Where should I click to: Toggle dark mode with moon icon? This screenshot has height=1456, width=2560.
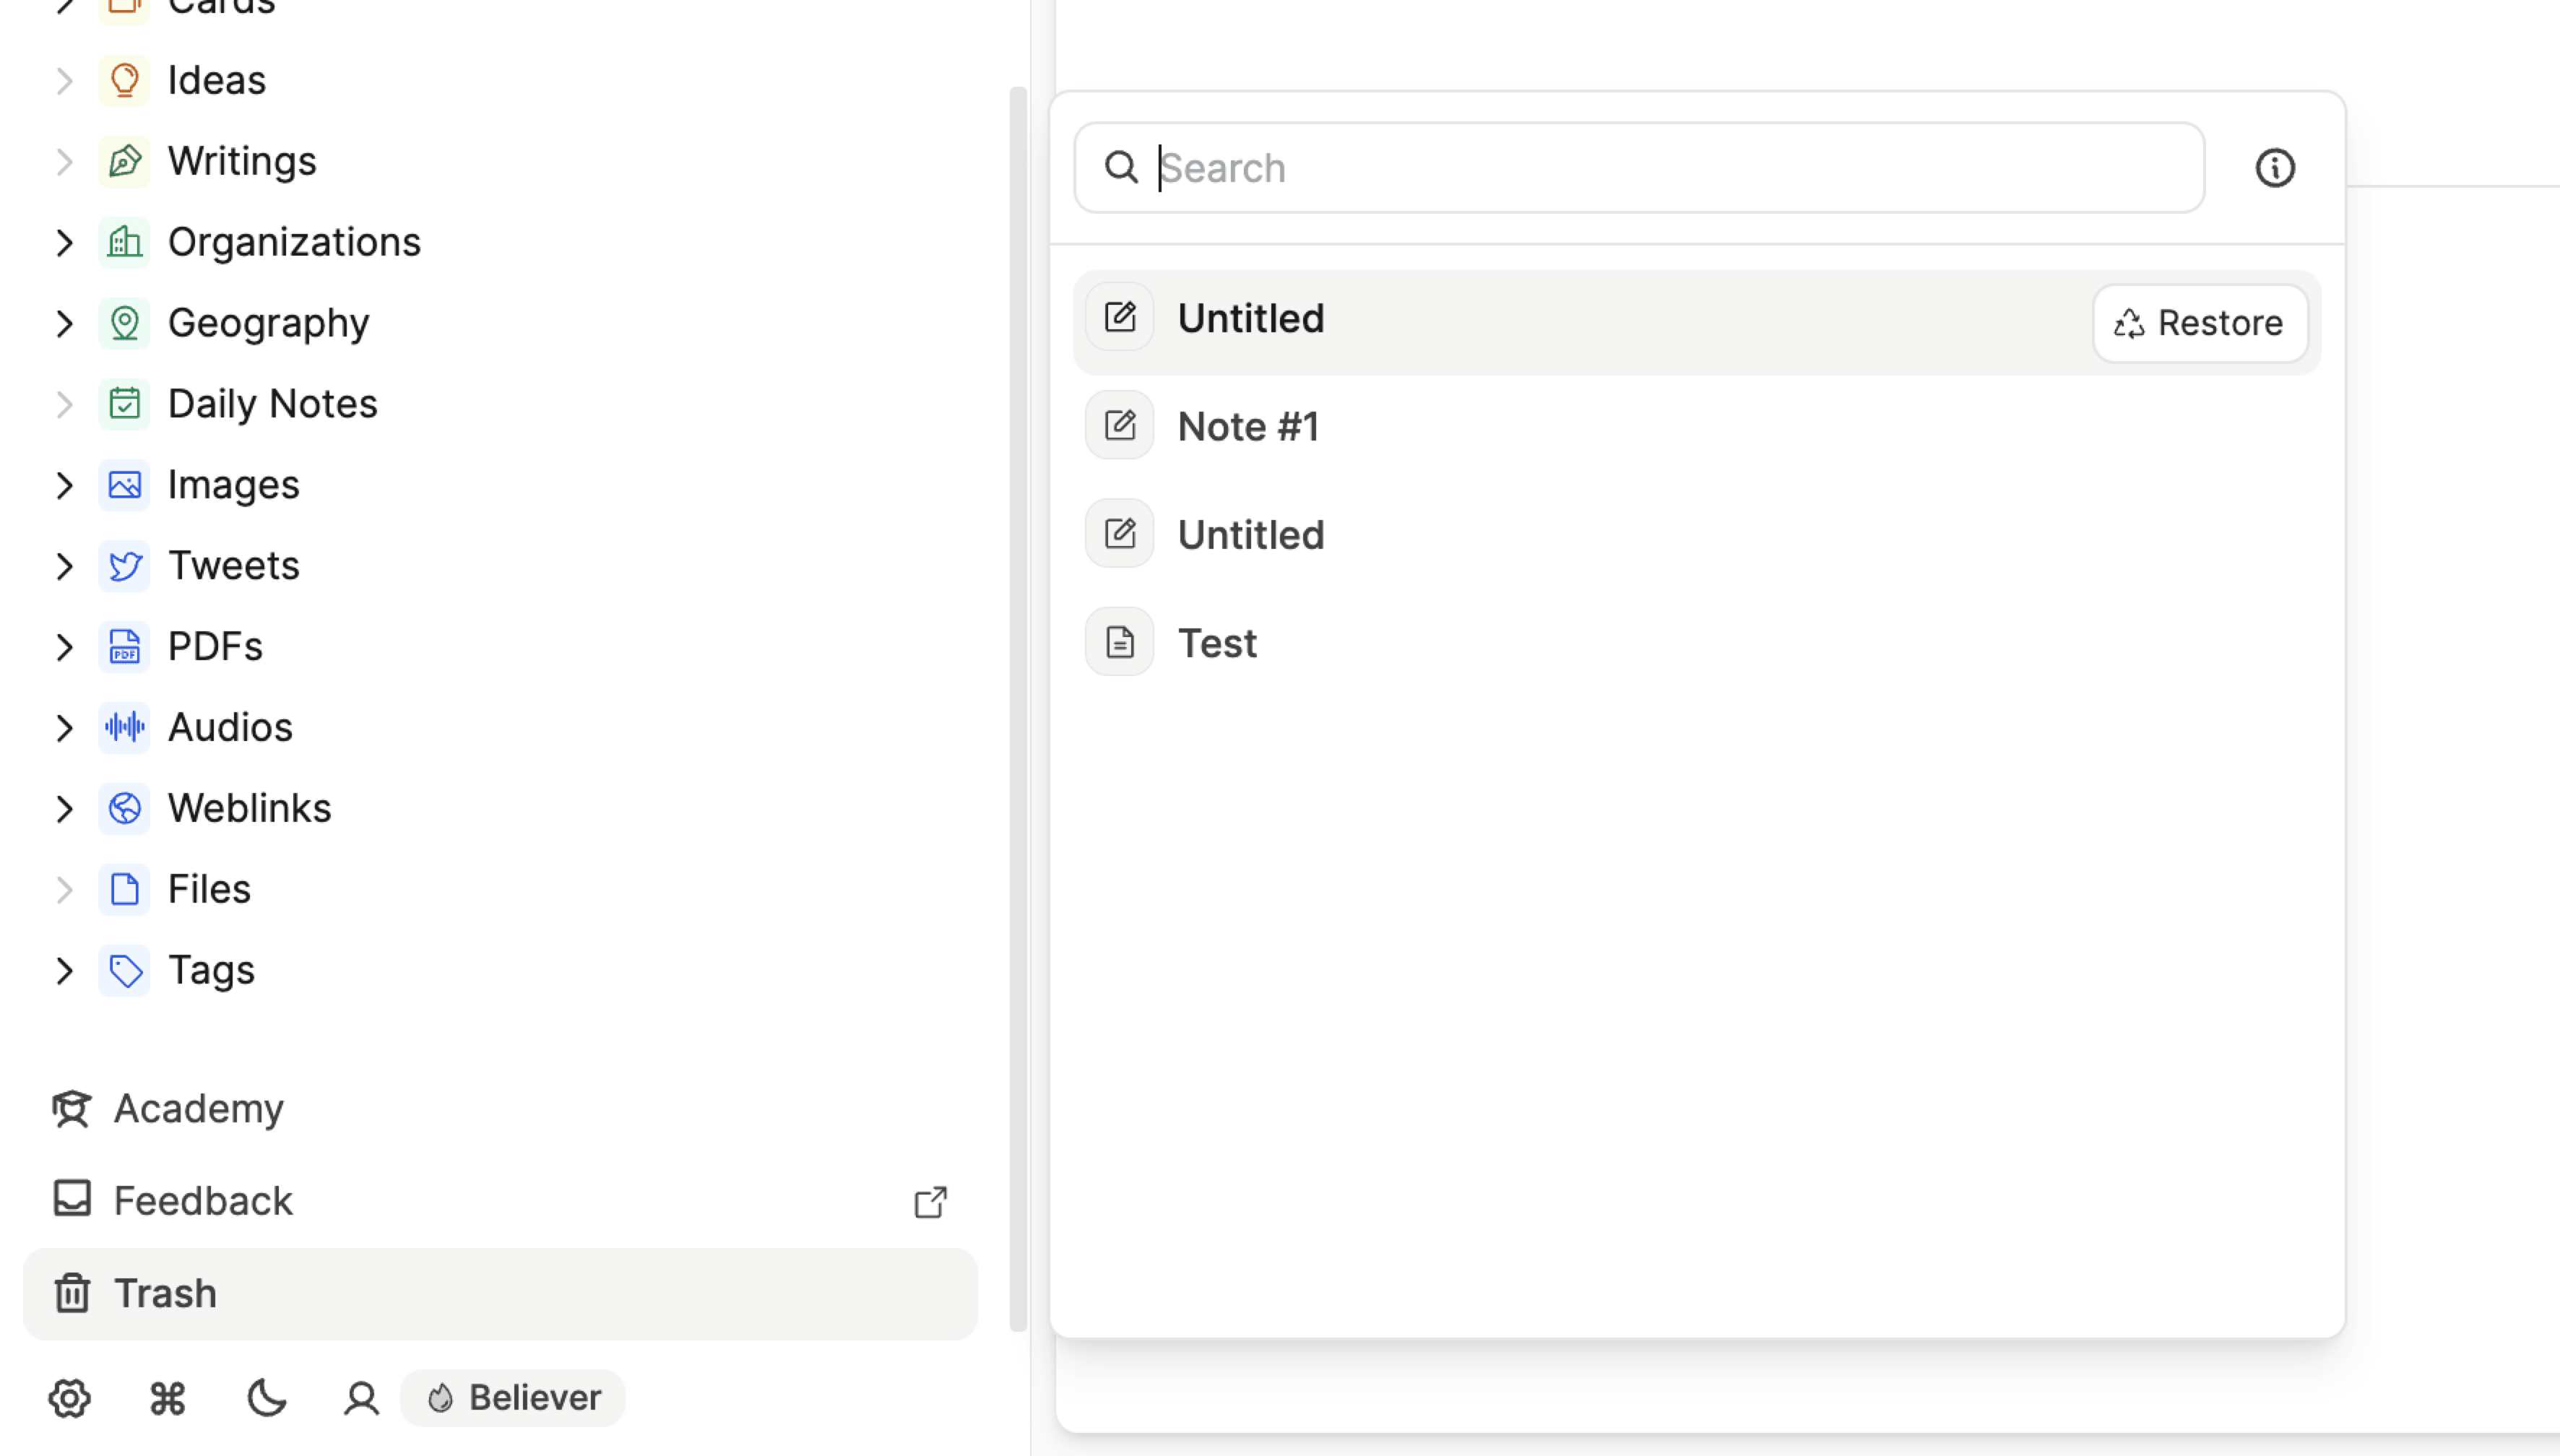click(x=266, y=1398)
